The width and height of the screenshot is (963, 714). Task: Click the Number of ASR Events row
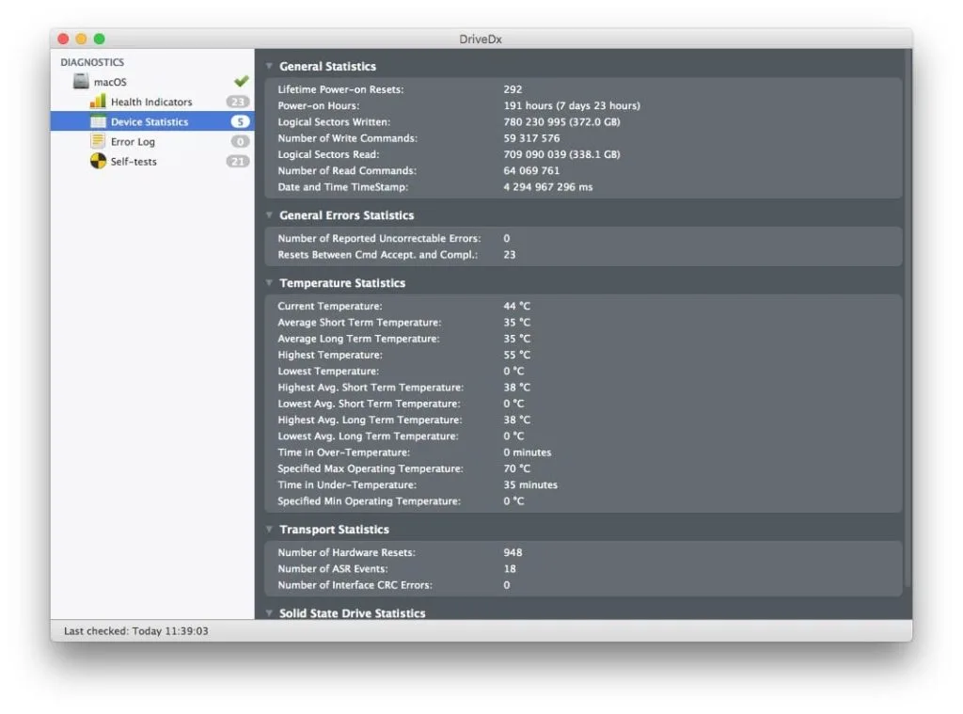[x=583, y=569]
